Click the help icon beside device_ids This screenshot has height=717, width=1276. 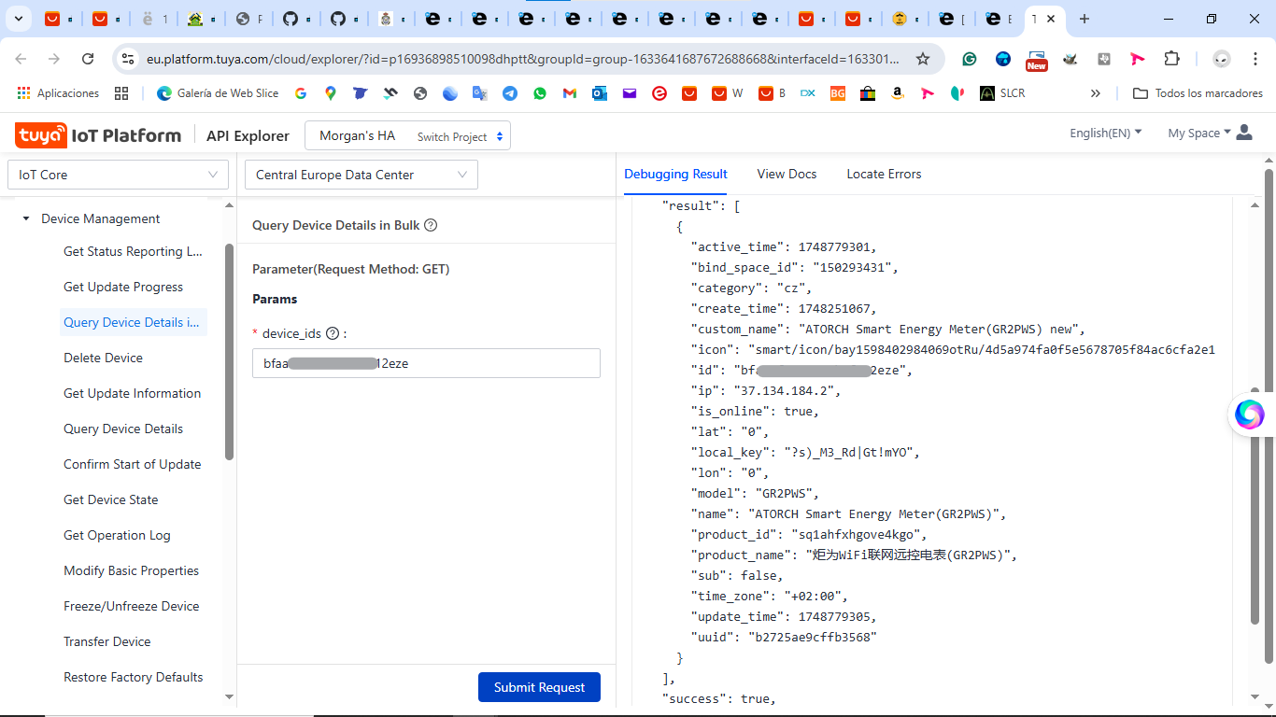tap(332, 333)
